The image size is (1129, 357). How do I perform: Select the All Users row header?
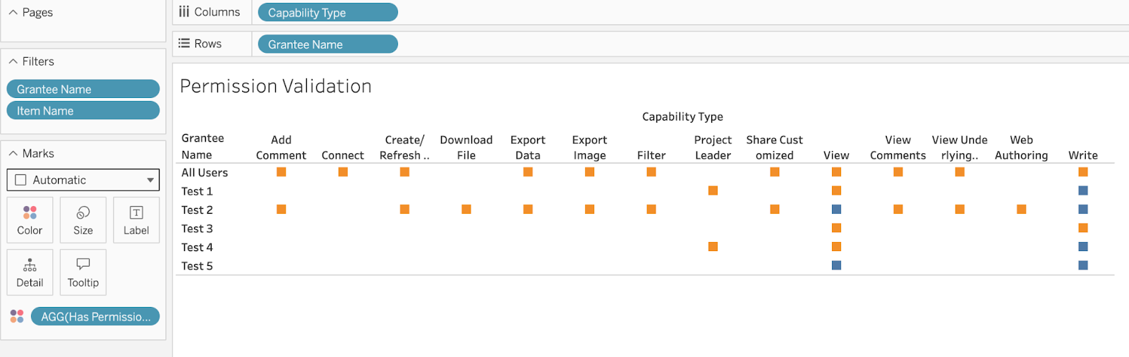point(205,172)
